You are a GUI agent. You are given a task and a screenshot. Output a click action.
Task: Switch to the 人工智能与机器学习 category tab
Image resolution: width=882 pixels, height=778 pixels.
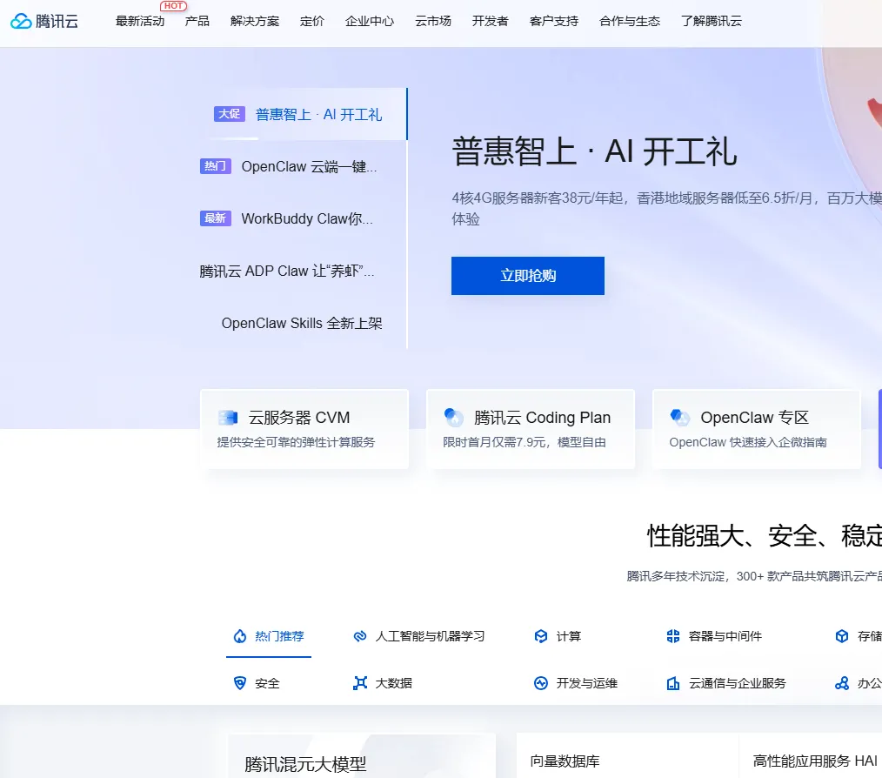tap(419, 636)
